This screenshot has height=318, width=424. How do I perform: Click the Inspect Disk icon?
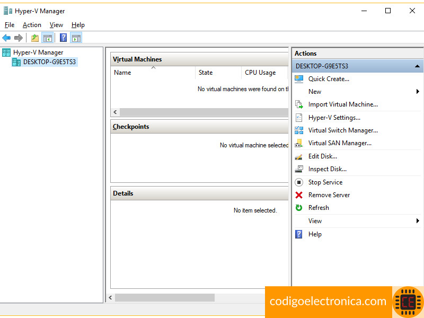(x=299, y=169)
